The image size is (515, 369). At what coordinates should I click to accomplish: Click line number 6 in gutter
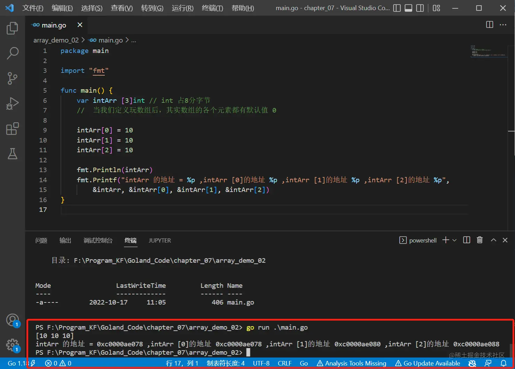click(45, 100)
